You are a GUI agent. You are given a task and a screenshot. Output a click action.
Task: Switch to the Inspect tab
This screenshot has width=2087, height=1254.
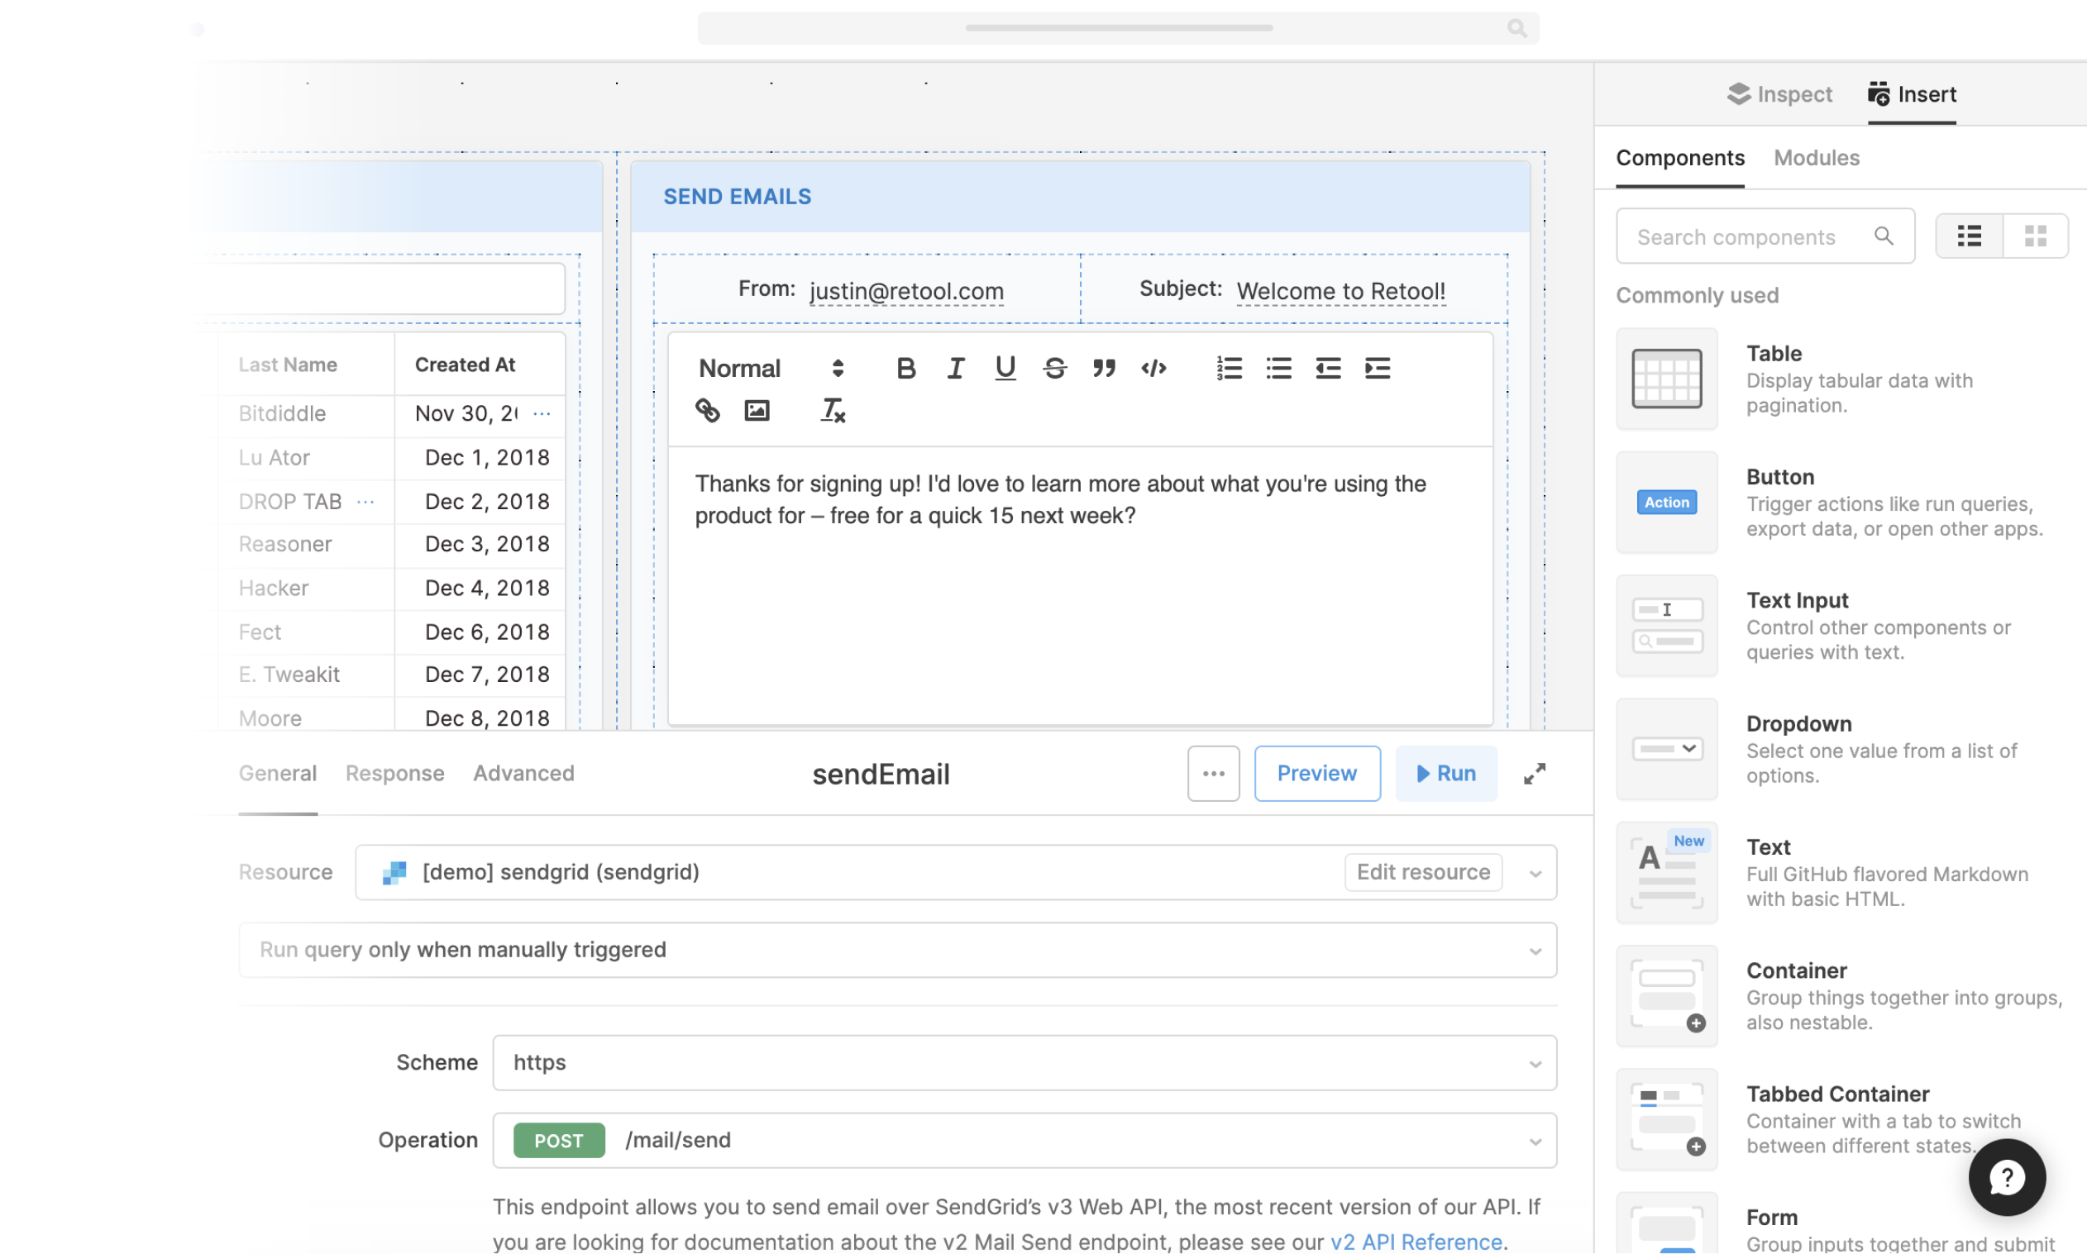click(x=1779, y=93)
